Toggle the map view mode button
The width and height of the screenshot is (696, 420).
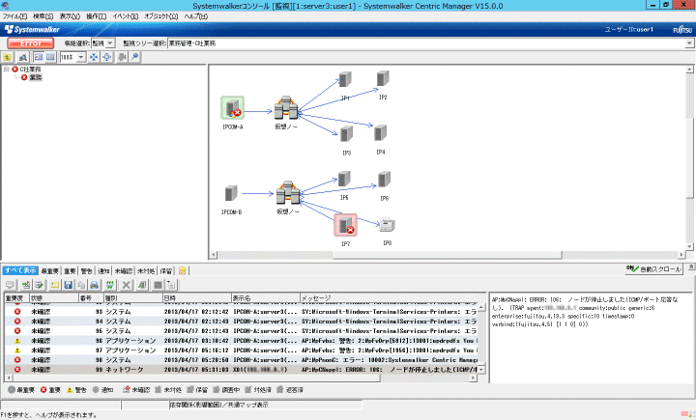(x=37, y=58)
